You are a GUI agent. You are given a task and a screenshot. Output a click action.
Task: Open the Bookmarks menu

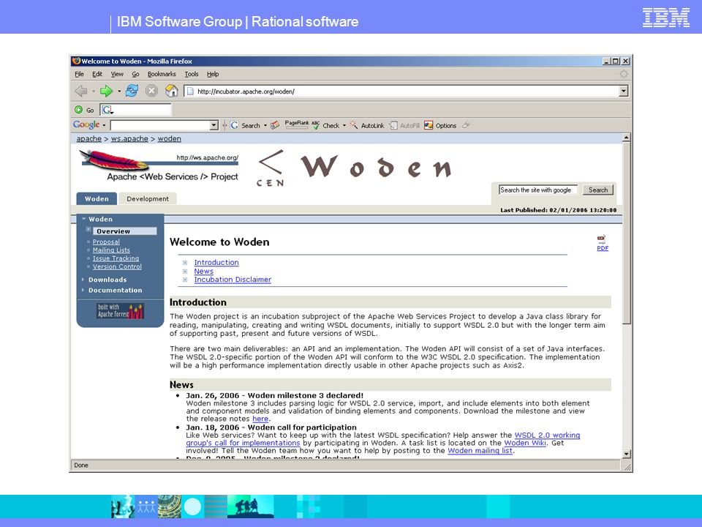[x=162, y=74]
